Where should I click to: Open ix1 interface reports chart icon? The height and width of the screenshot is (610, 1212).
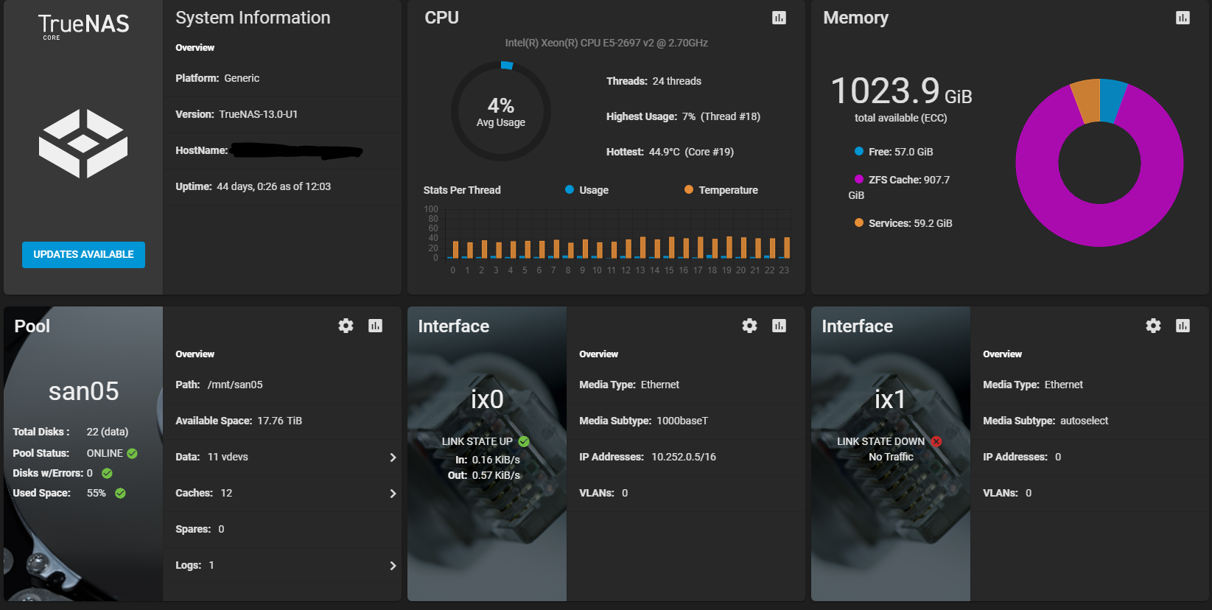[x=1183, y=326]
